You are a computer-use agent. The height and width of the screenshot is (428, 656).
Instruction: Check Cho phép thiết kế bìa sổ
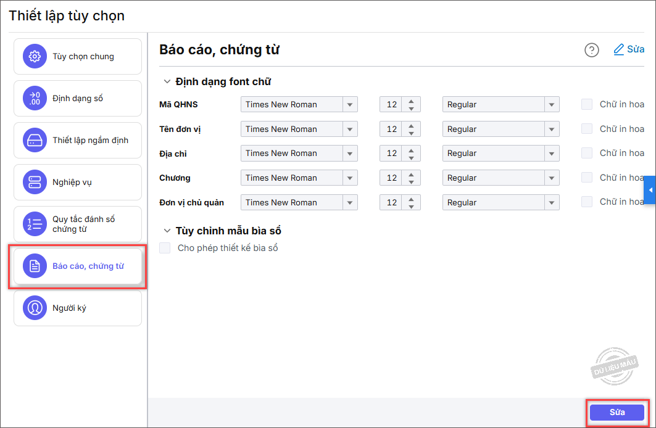165,248
